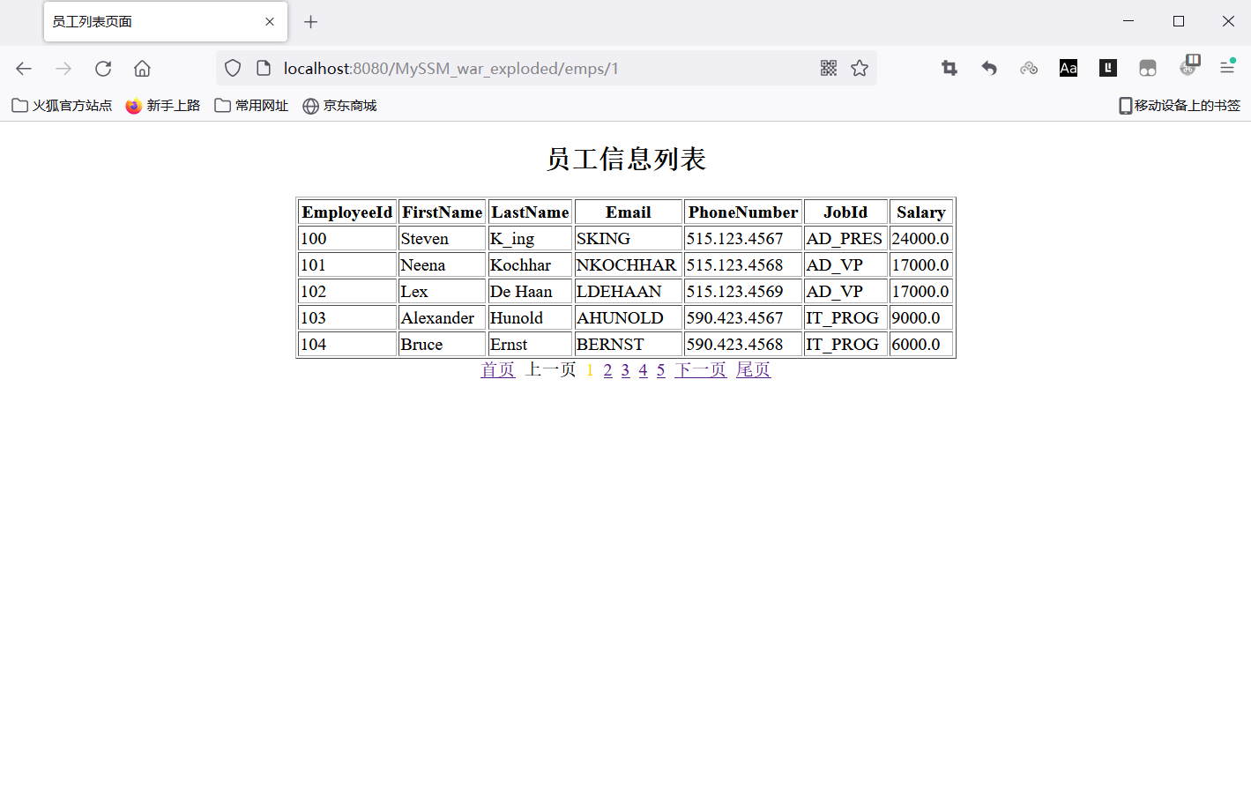
Task: Open page 2 of the employee list
Action: pyautogui.click(x=608, y=370)
